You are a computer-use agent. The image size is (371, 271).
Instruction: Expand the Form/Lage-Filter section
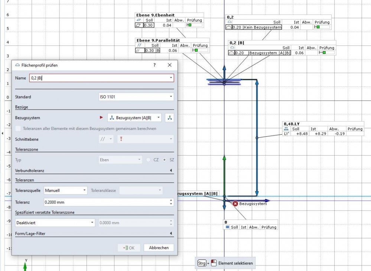pos(171,234)
